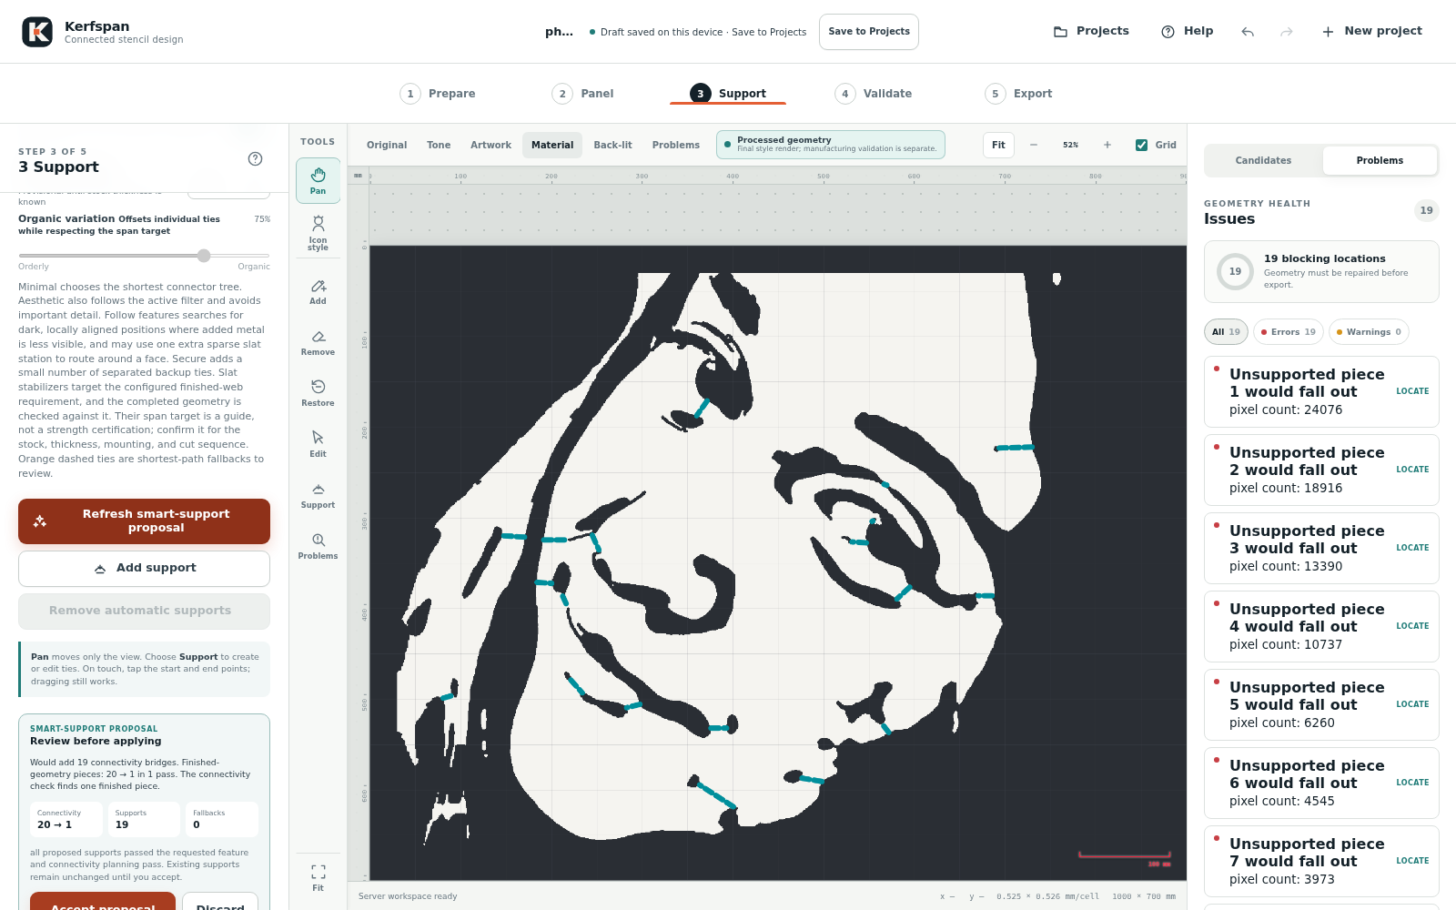This screenshot has width=1456, height=910.
Task: Select the Restore tool
Action: [318, 394]
